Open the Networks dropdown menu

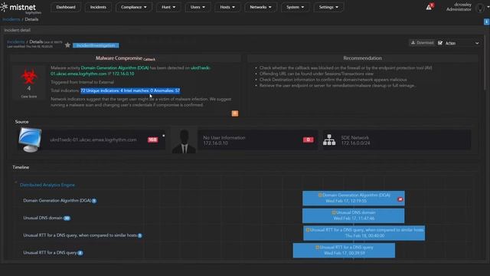tap(260, 7)
